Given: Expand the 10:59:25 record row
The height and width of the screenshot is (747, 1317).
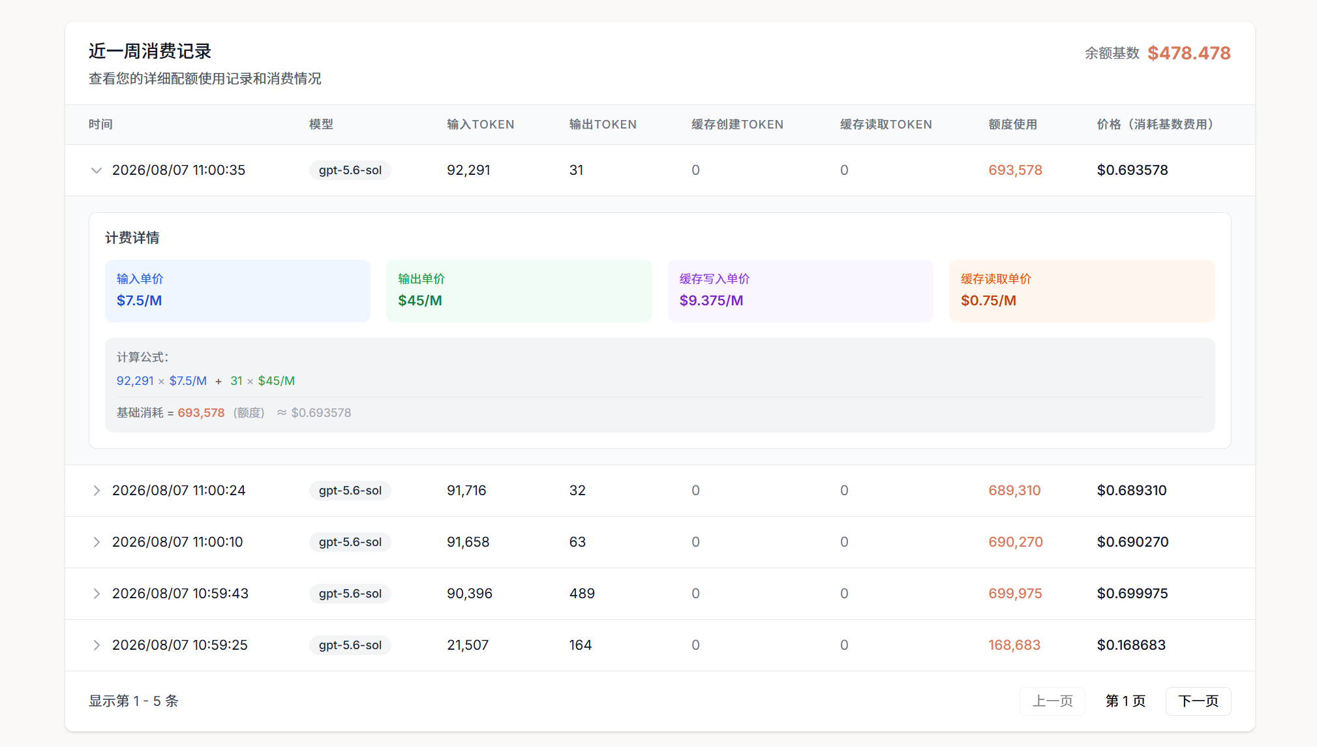Looking at the screenshot, I should pyautogui.click(x=97, y=645).
